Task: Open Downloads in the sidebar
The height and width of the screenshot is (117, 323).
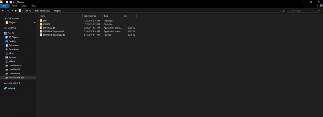Action: coord(14,50)
